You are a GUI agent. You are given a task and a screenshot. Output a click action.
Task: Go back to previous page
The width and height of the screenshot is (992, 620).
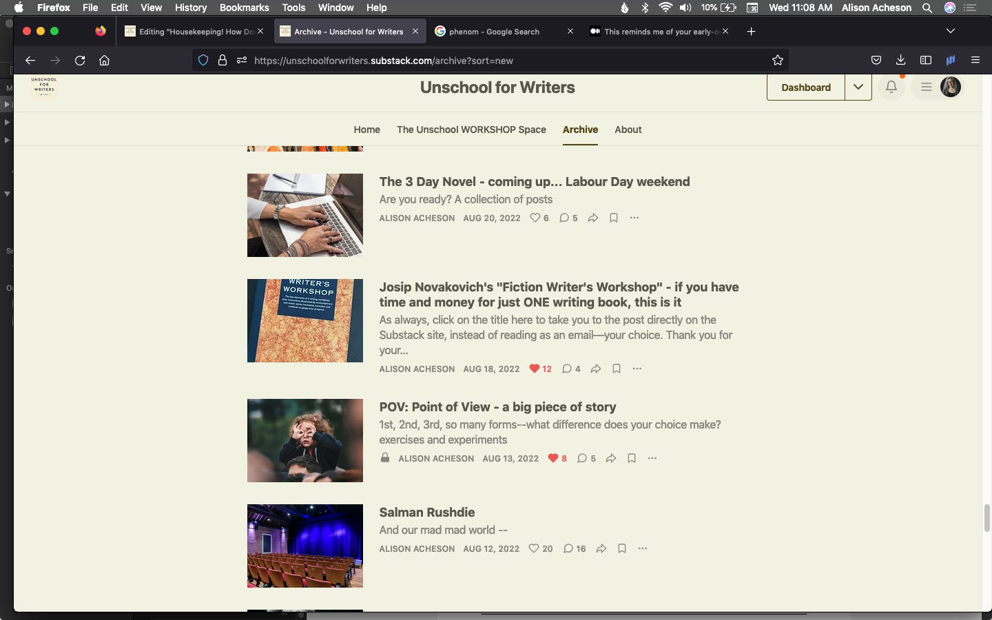[x=30, y=61]
